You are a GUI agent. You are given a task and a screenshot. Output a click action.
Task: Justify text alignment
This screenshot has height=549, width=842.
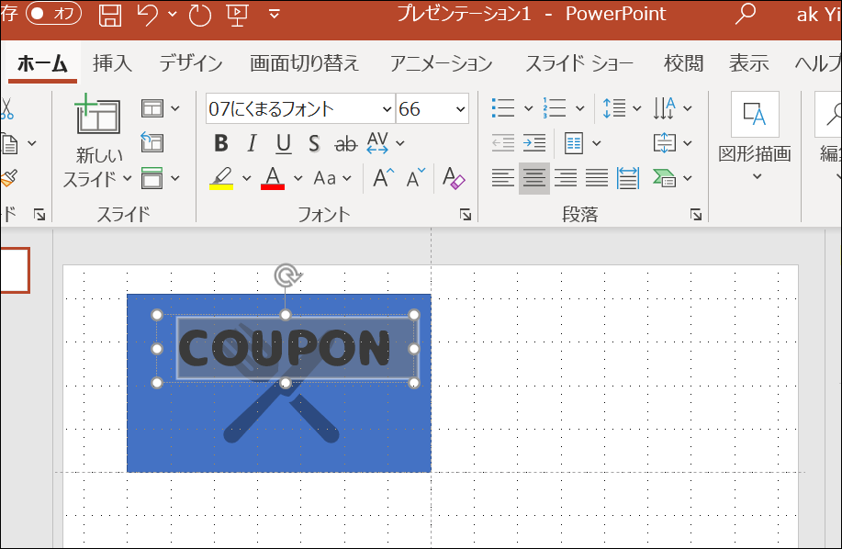click(x=597, y=178)
